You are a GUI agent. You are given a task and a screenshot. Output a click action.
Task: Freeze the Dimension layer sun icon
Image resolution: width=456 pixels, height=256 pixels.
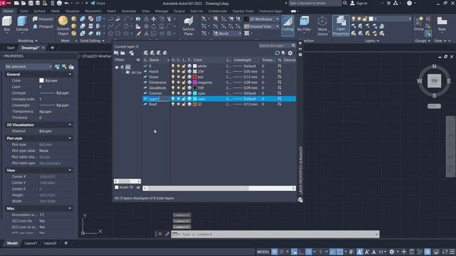click(x=179, y=82)
